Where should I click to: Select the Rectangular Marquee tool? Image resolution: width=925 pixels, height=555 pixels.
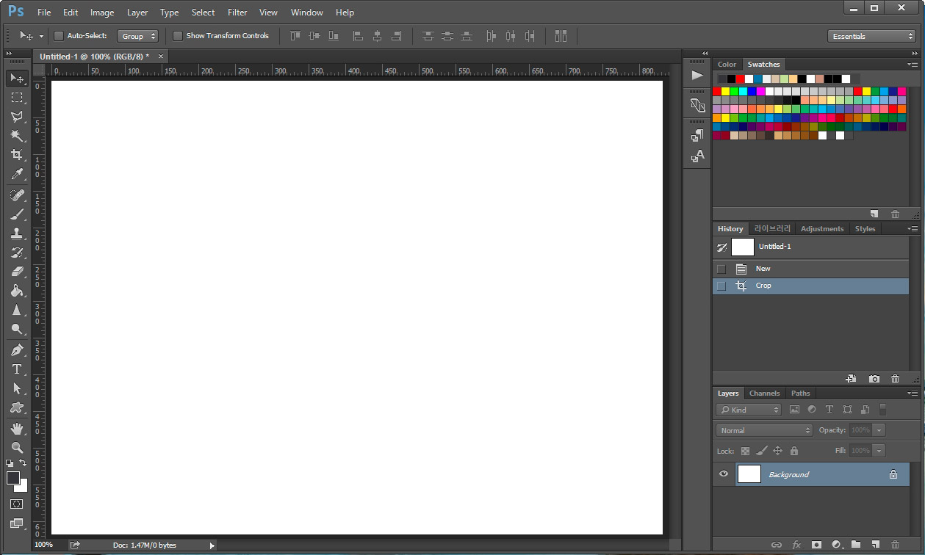17,97
